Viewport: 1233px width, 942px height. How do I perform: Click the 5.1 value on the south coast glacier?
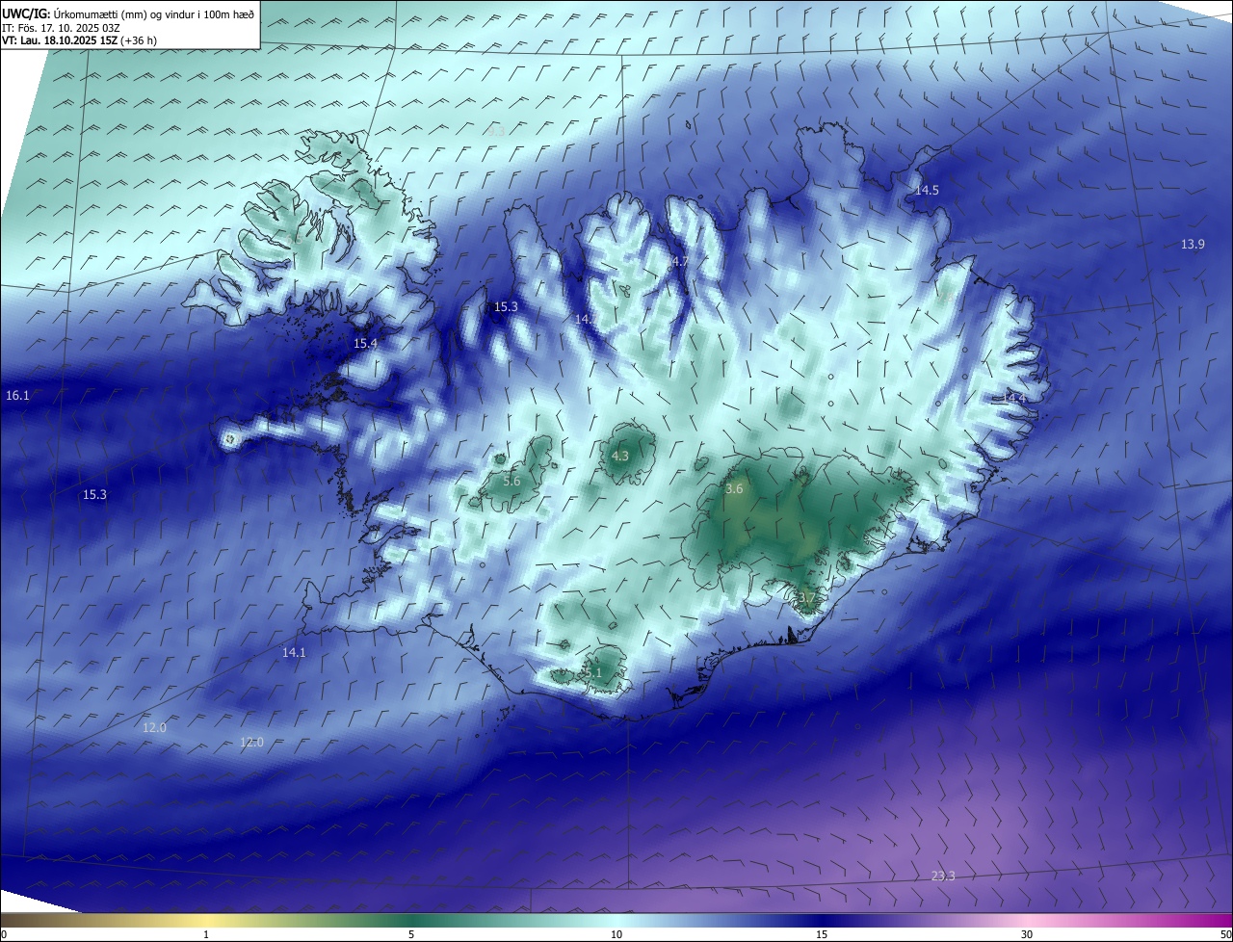point(593,673)
